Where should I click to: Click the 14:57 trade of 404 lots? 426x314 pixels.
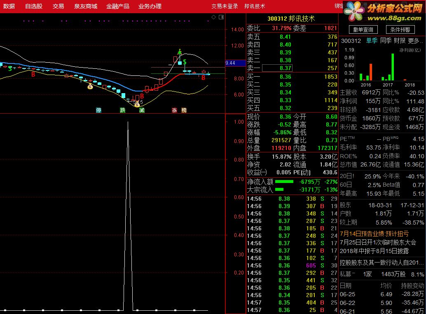coord(292,302)
